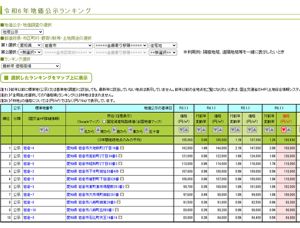Image resolution: width=300 pixels, height=228 pixels.
Task: Open 岩倉-2 detail link
Action: [29, 172]
